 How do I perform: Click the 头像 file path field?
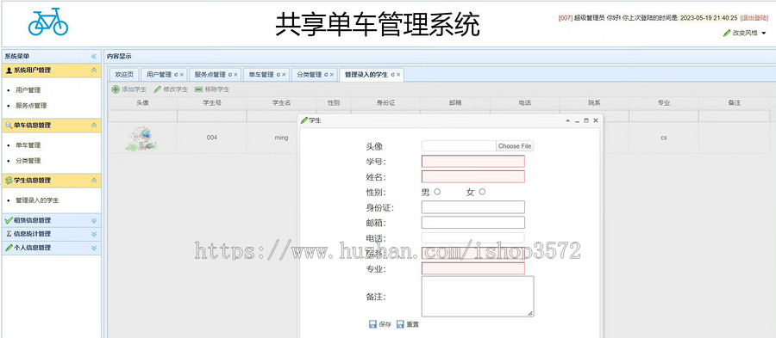[459, 146]
